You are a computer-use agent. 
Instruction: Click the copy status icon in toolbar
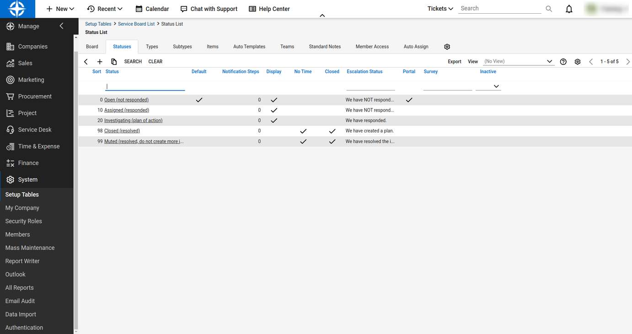coord(114,62)
